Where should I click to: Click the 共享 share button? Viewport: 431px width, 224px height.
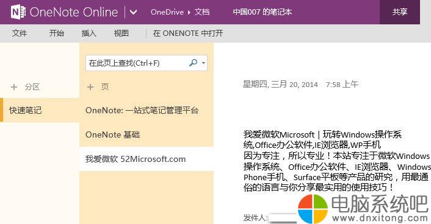(x=400, y=12)
